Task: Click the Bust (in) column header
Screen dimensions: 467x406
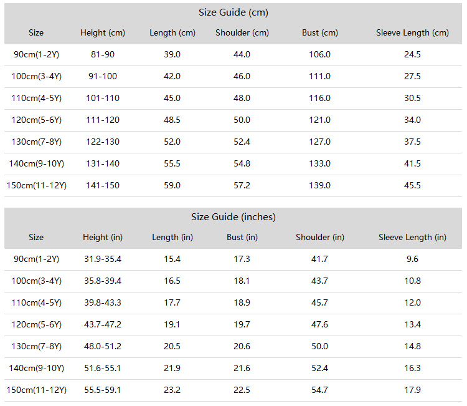Action: (x=242, y=238)
